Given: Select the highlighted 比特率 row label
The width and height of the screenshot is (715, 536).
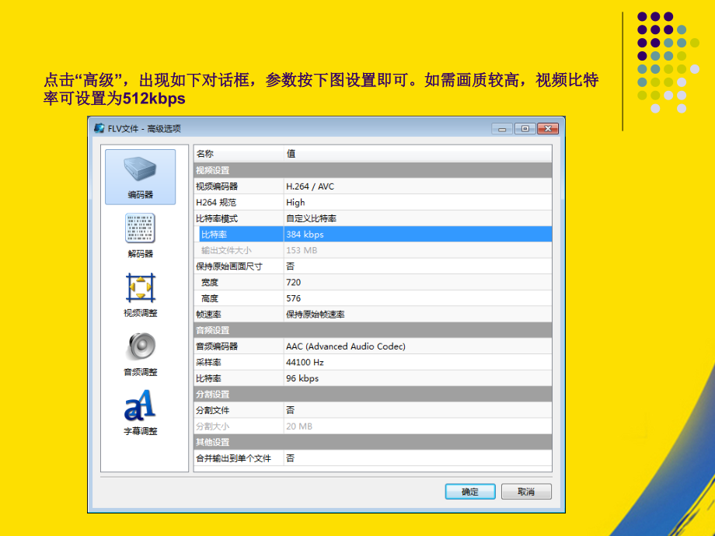Looking at the screenshot, I should pos(214,235).
